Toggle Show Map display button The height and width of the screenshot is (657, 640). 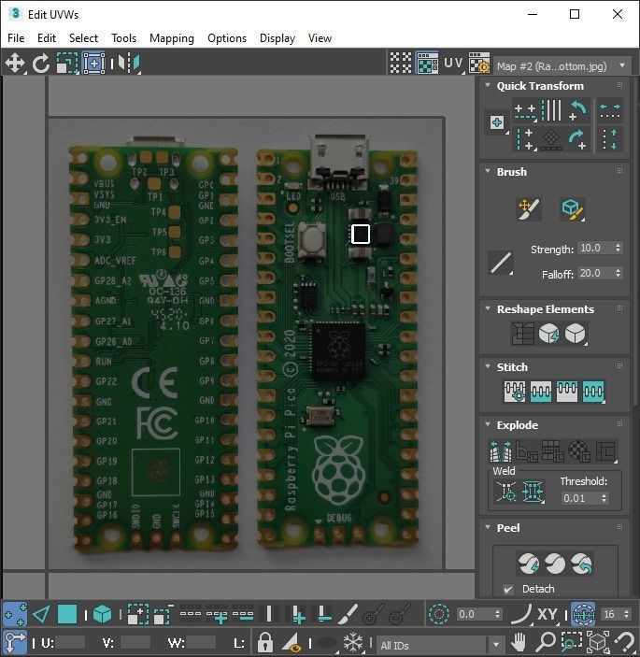tap(427, 64)
